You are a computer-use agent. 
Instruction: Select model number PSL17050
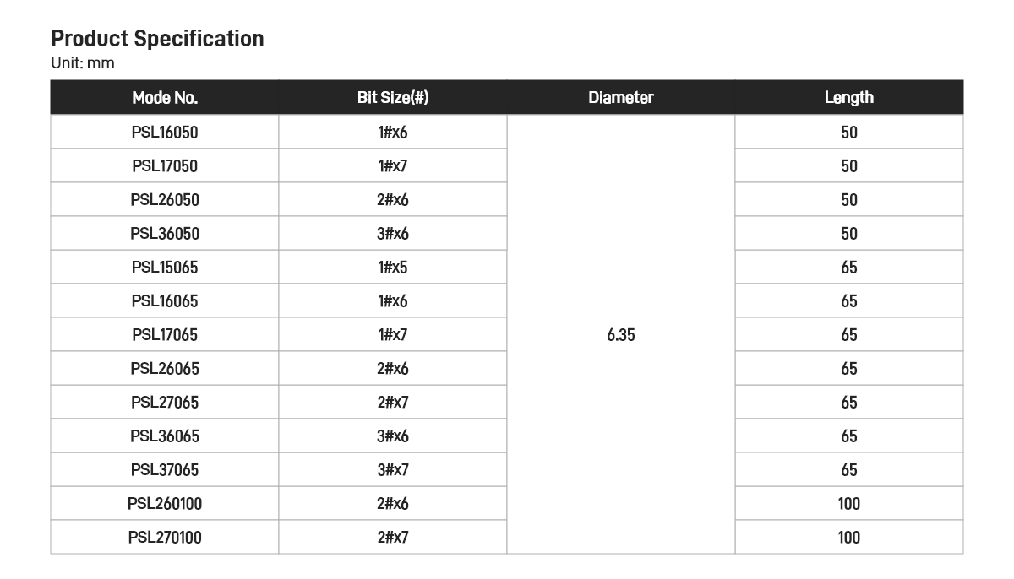[165, 166]
